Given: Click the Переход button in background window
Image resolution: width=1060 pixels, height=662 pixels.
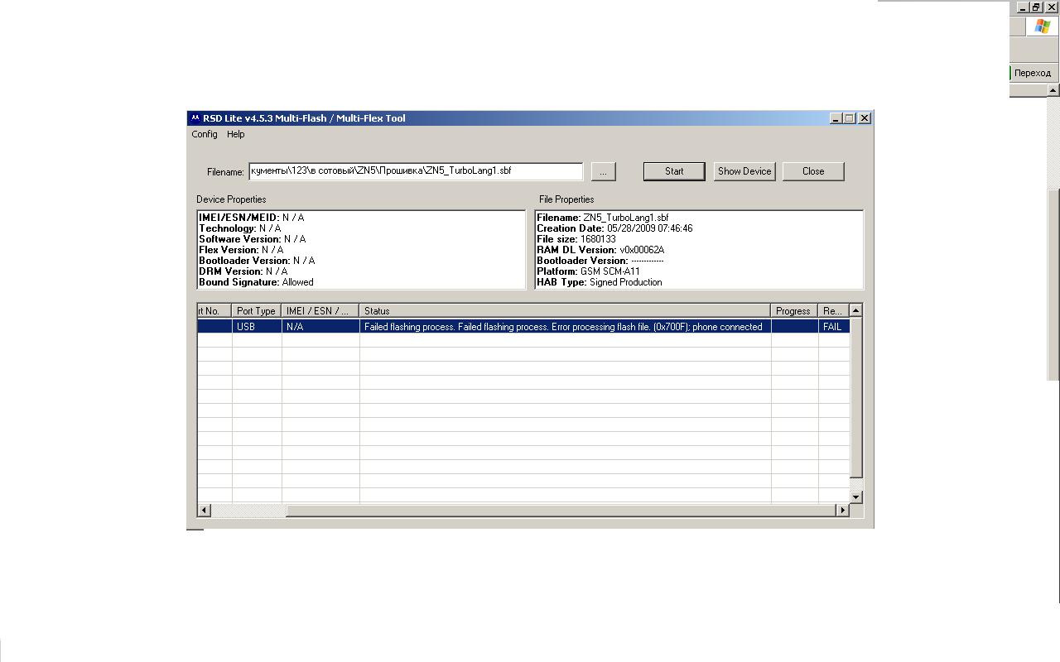Looking at the screenshot, I should 1032,73.
